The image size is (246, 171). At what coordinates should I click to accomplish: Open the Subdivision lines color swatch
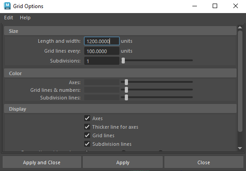click(102, 98)
